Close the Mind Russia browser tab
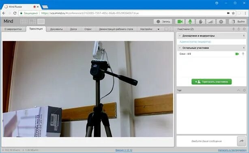The width and height of the screenshot is (249, 153). click(x=38, y=7)
